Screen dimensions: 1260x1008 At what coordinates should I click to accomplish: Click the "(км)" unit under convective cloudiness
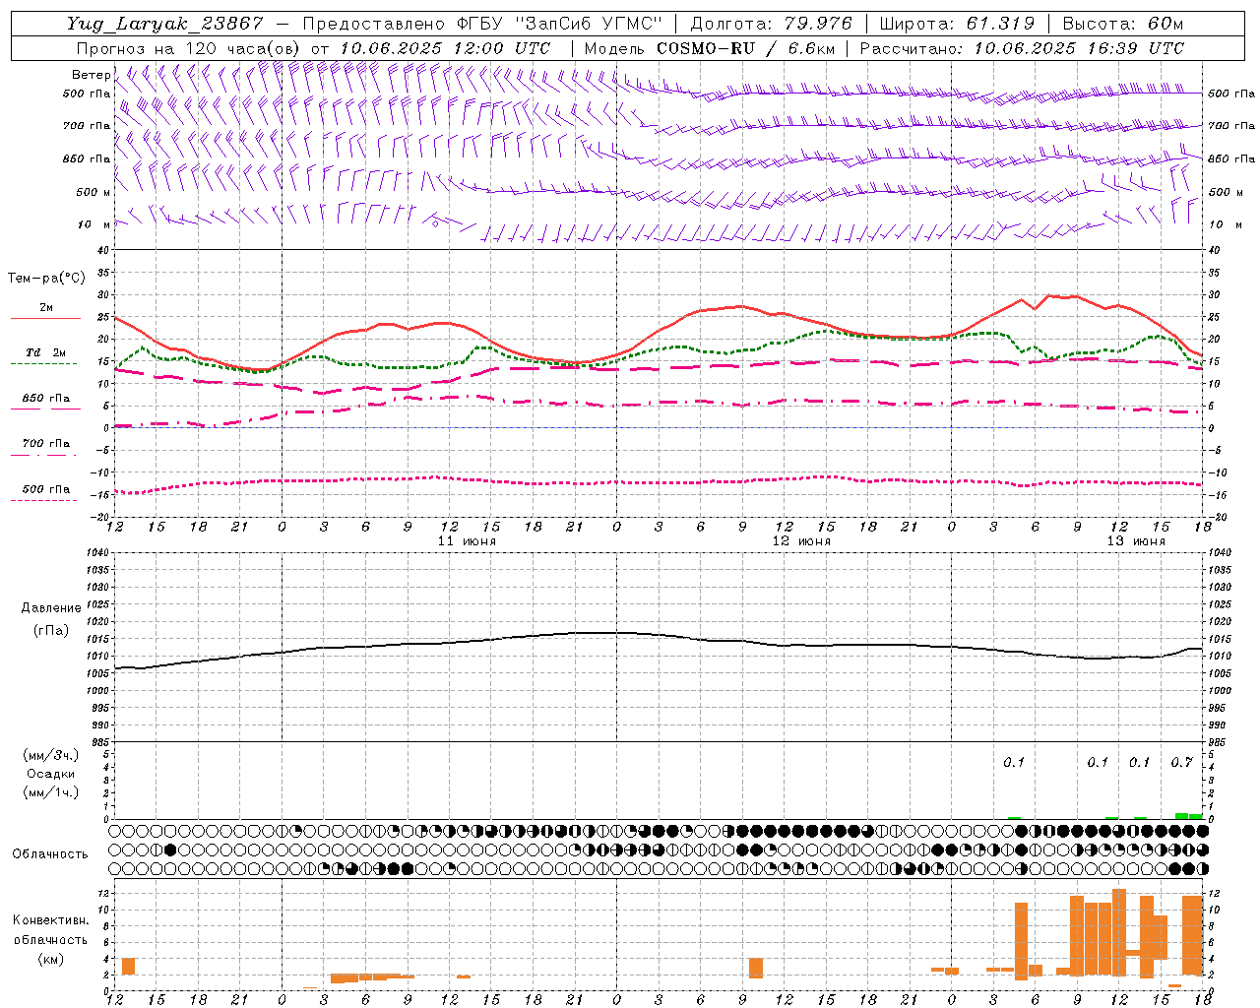click(50, 959)
